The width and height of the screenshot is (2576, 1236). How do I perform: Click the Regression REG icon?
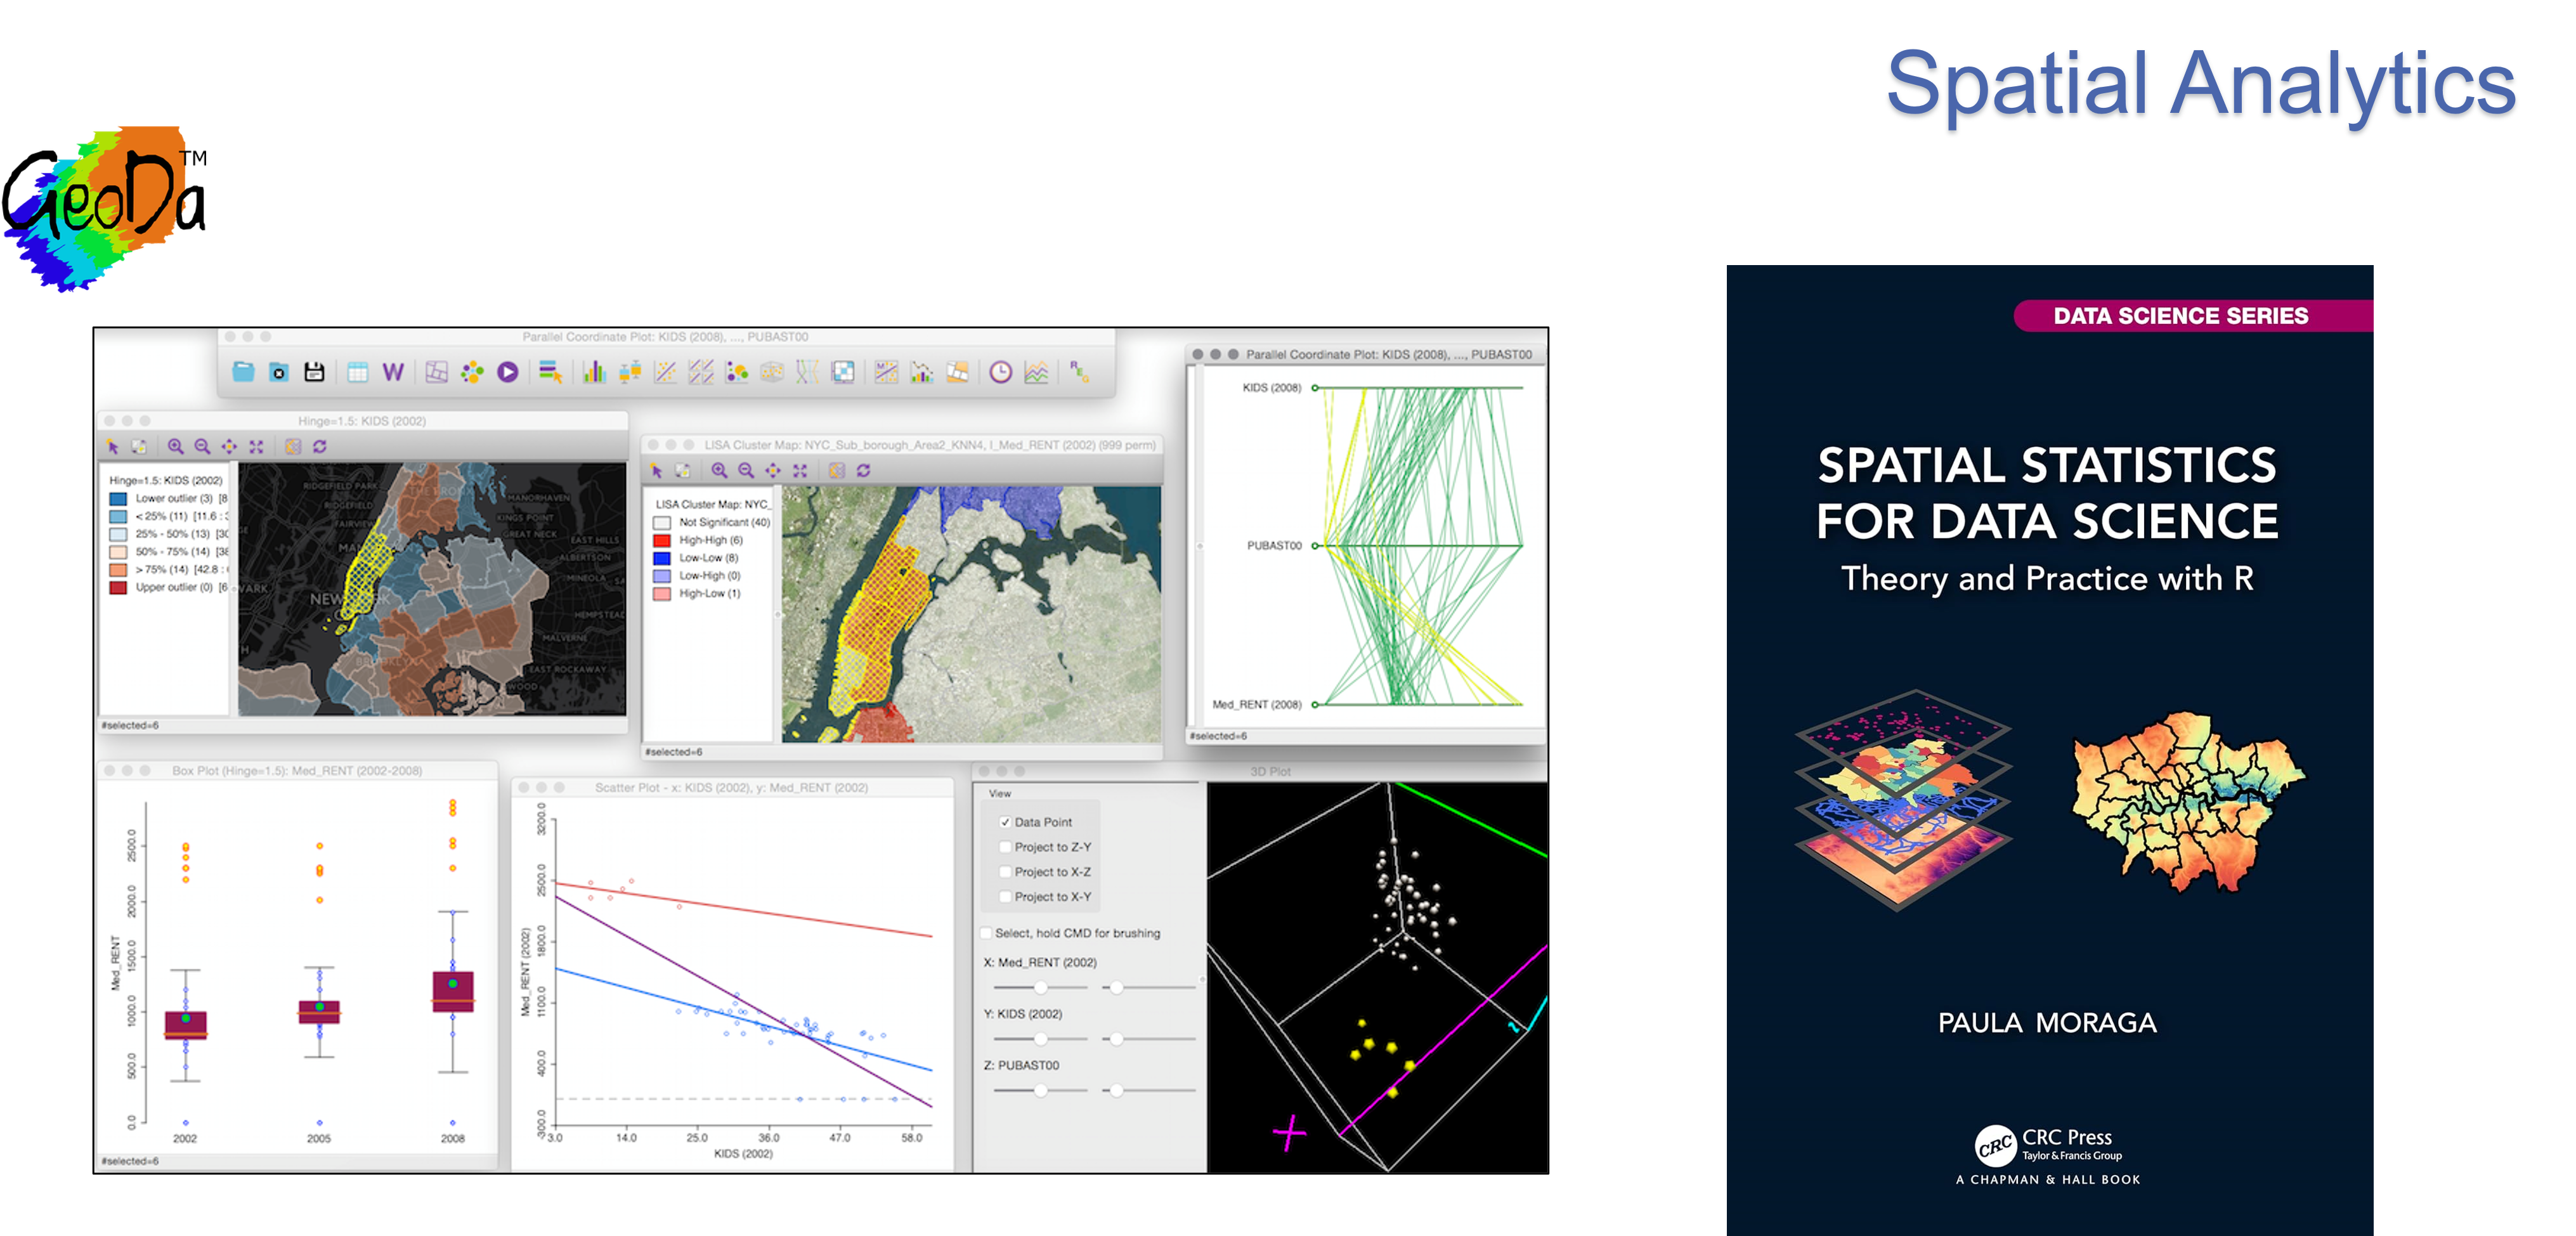(1079, 372)
